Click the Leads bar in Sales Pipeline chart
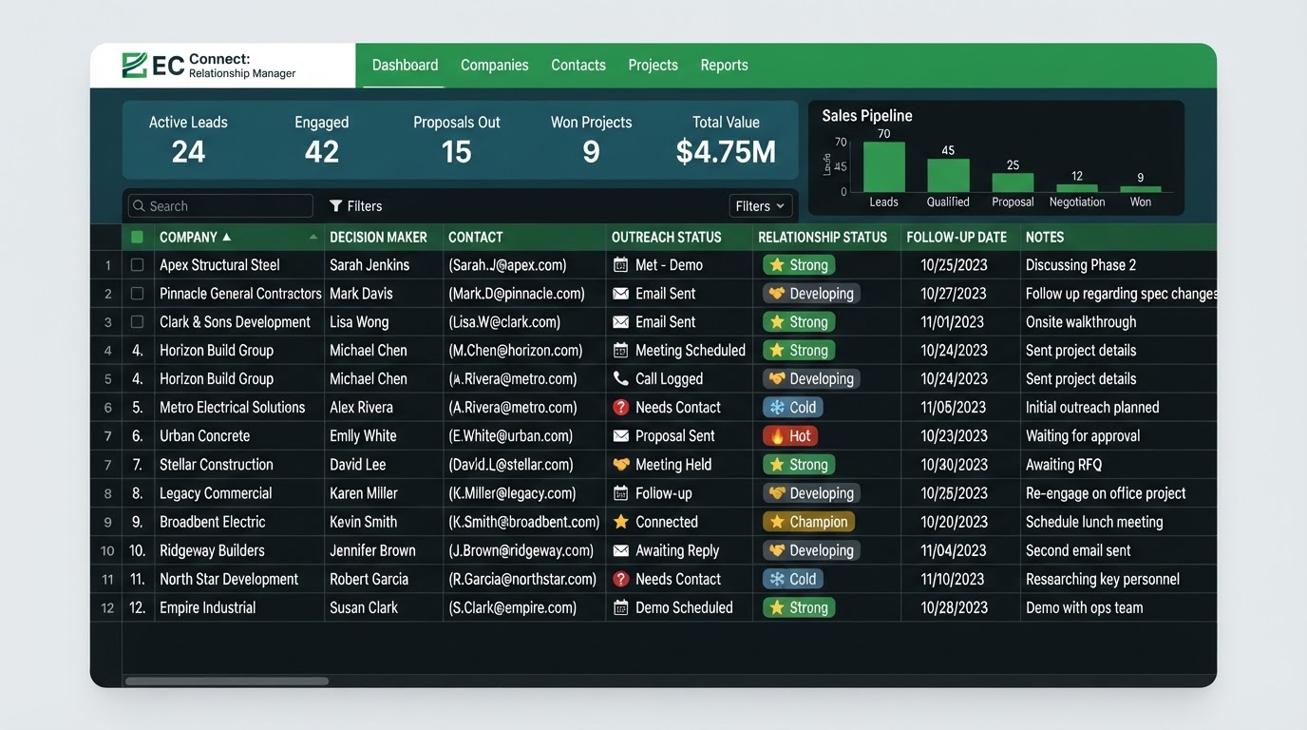Image resolution: width=1307 pixels, height=730 pixels. 883,167
